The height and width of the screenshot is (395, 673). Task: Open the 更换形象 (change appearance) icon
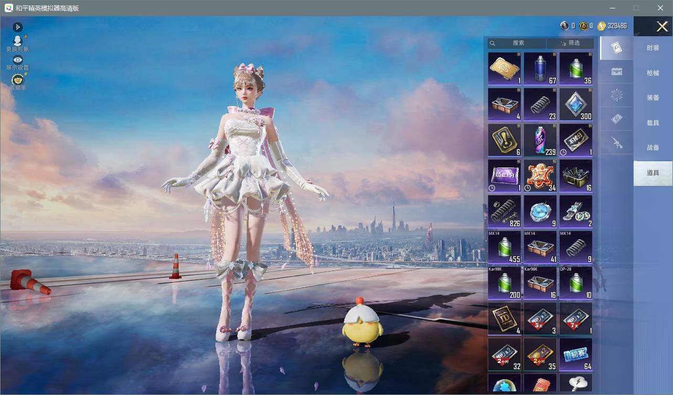[17, 41]
